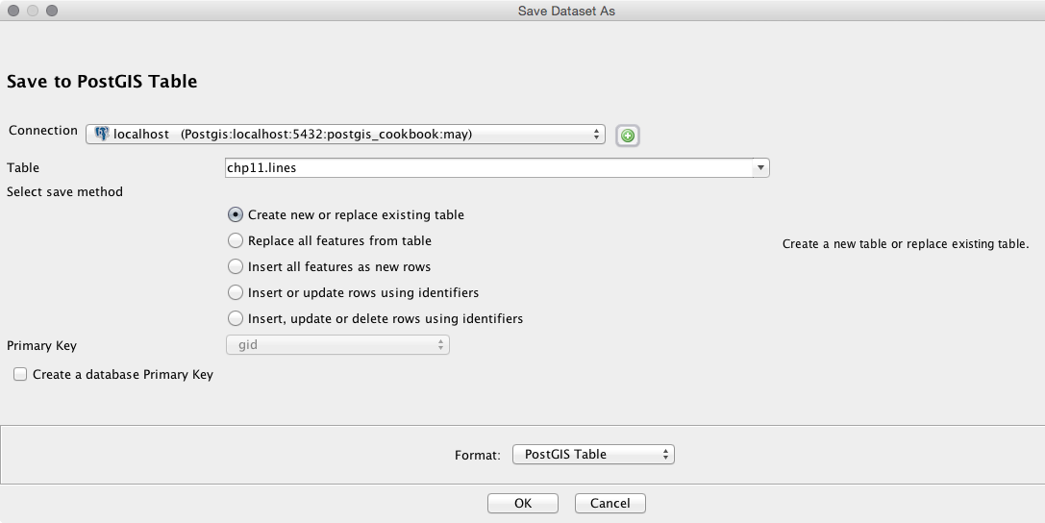Open the localhost Connection dropdown
The image size is (1045, 523).
pyautogui.click(x=346, y=134)
